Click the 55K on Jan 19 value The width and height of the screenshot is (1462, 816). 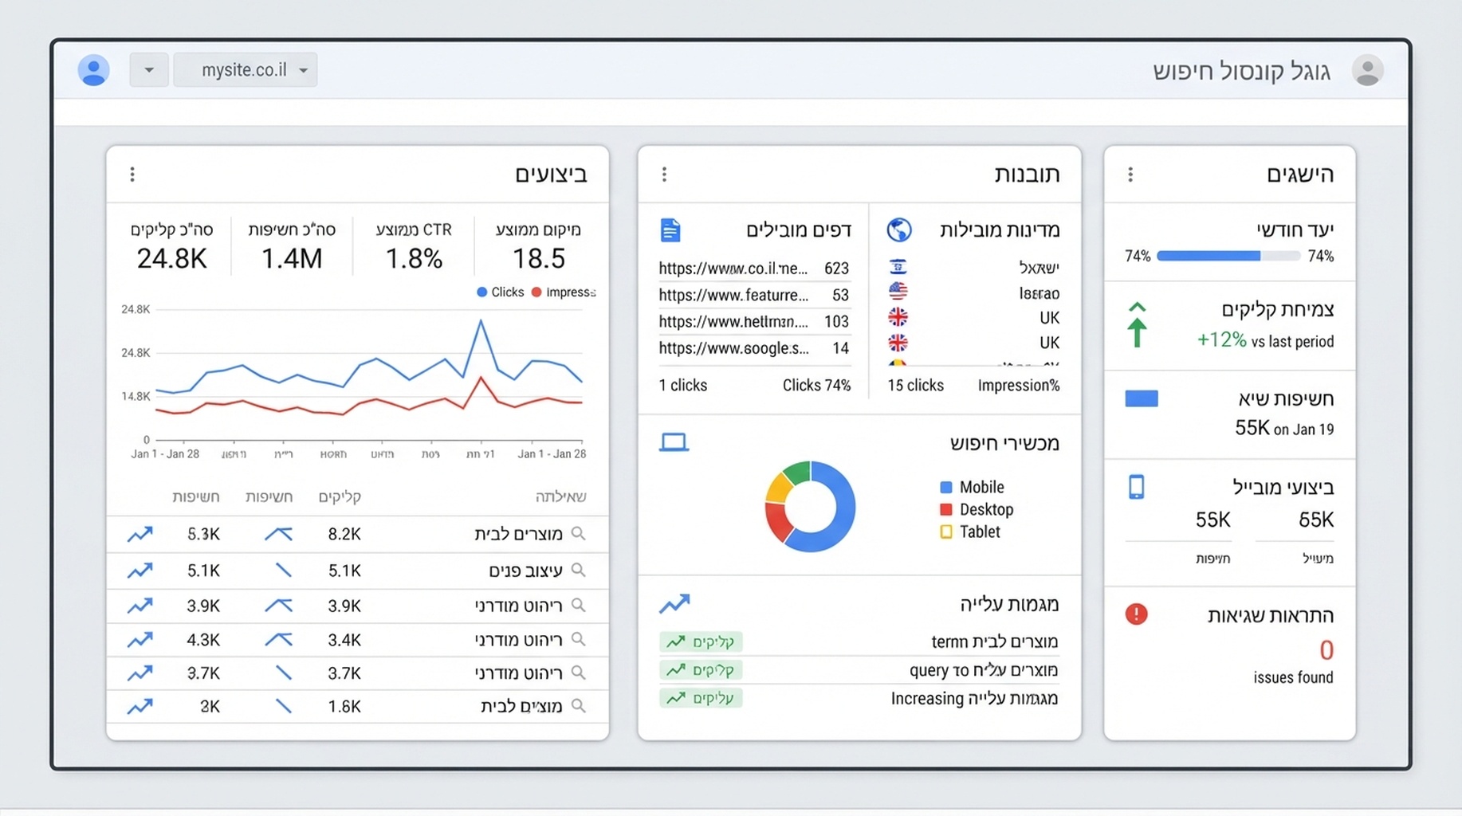1284,429
